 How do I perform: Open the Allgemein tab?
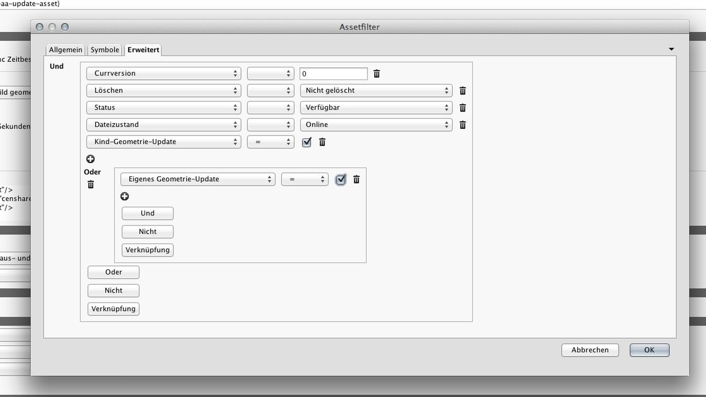tap(65, 50)
